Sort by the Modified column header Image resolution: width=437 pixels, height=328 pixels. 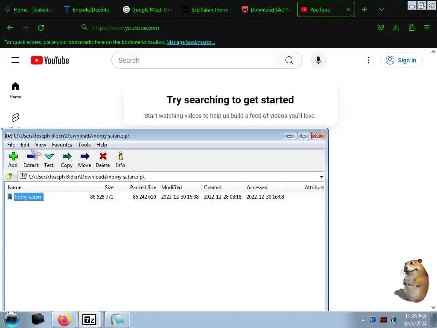point(180,187)
